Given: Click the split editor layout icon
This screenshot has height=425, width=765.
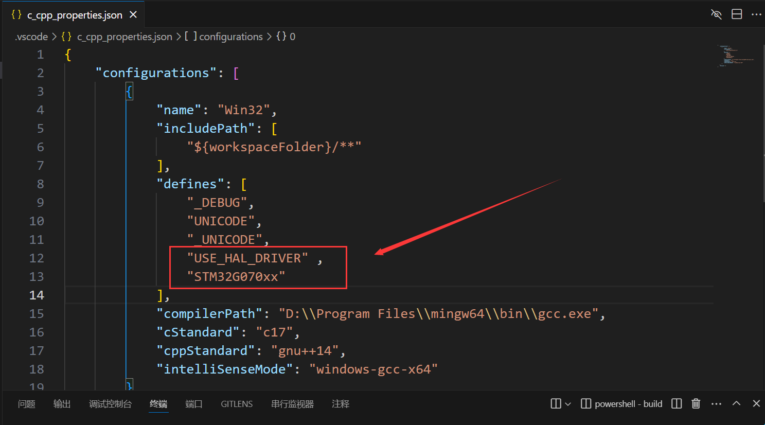Looking at the screenshot, I should pyautogui.click(x=737, y=14).
